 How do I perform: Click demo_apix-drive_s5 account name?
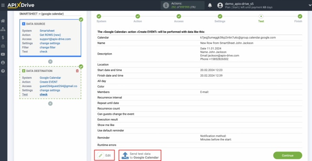pos(239,3)
